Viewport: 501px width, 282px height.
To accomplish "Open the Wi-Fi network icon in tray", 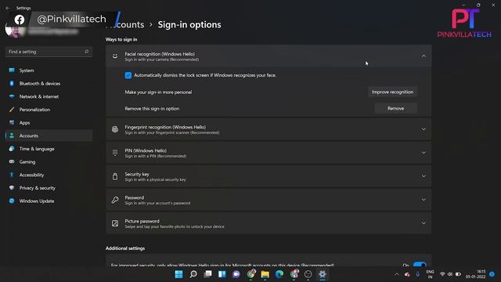I will (x=442, y=274).
